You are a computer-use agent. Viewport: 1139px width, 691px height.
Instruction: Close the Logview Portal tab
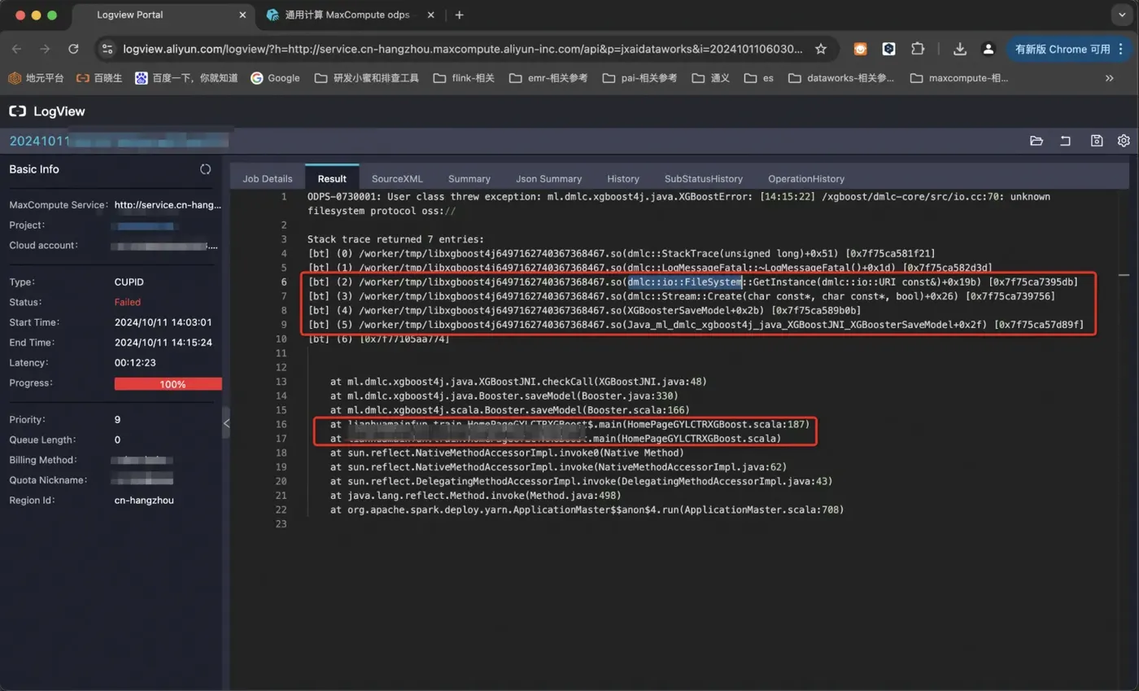click(x=243, y=15)
